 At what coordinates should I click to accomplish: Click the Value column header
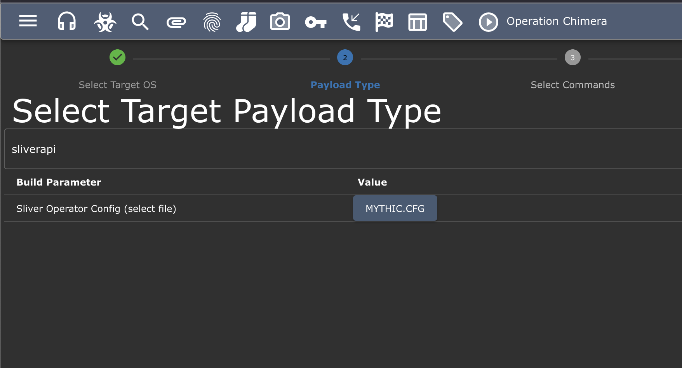(372, 182)
